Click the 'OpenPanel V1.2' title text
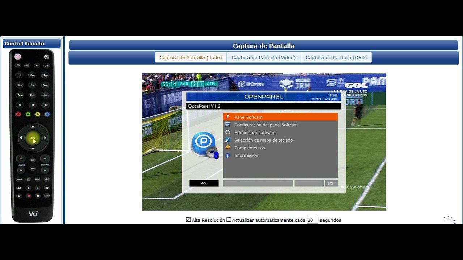This screenshot has width=463, height=260. coord(204,106)
